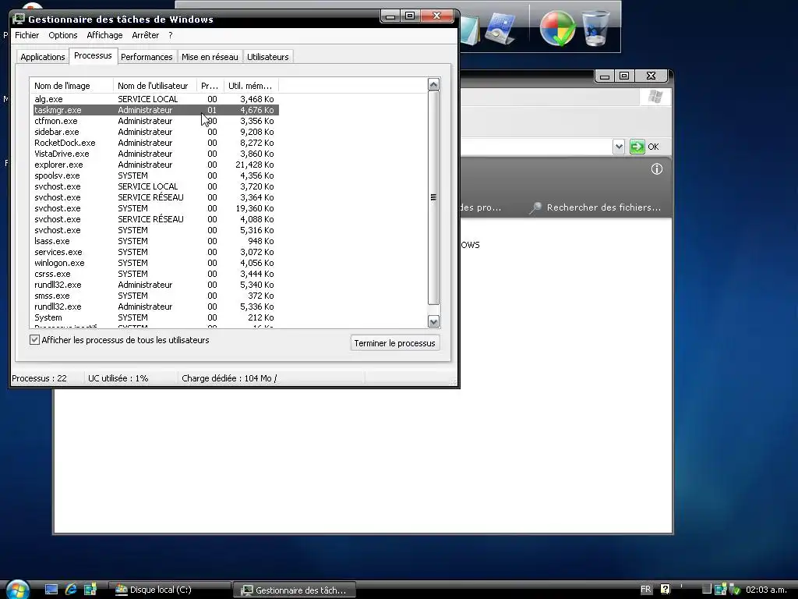Launch Internet Explorer from quick launch

[71, 590]
